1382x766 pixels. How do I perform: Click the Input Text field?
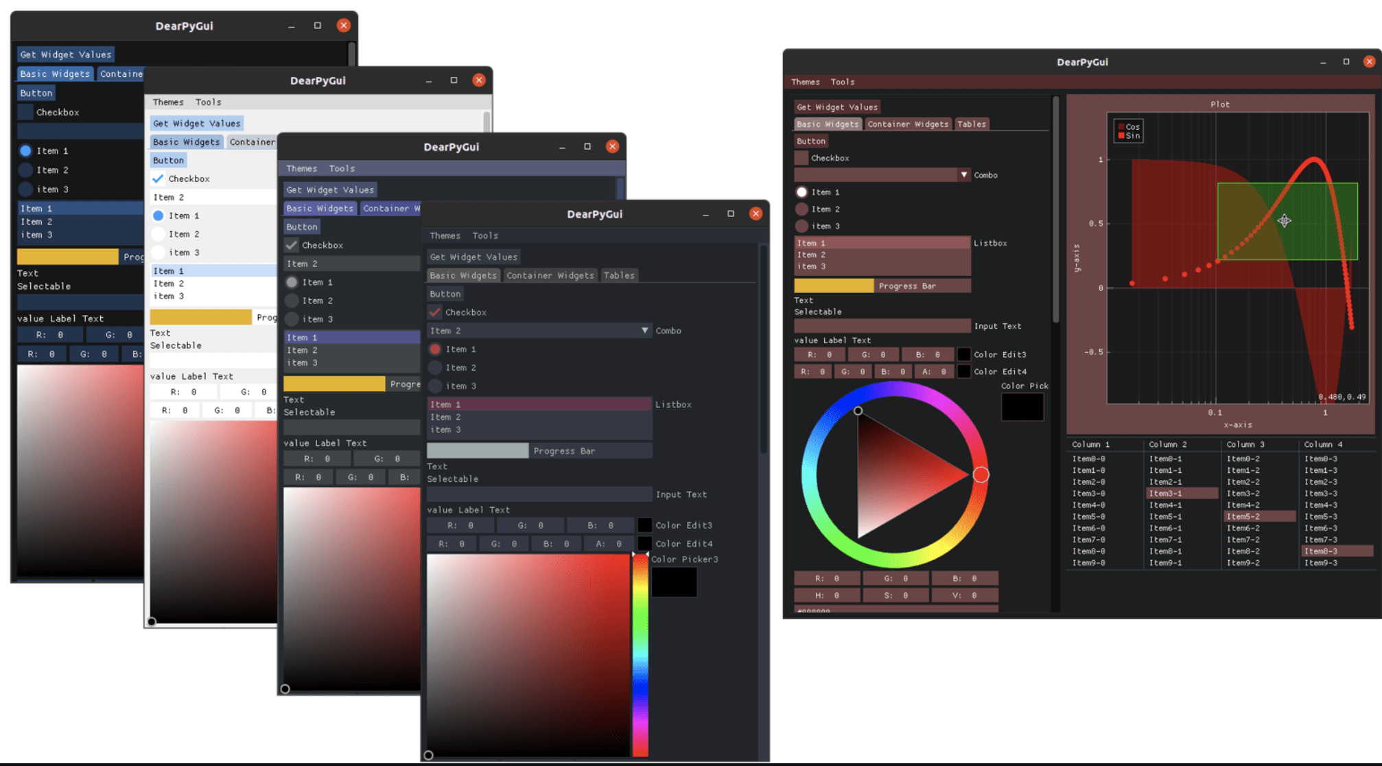pos(538,496)
